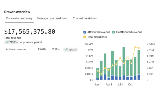Click the first recipients point above Jan 1
Viewport: 159px width, 103px height.
(98, 71)
